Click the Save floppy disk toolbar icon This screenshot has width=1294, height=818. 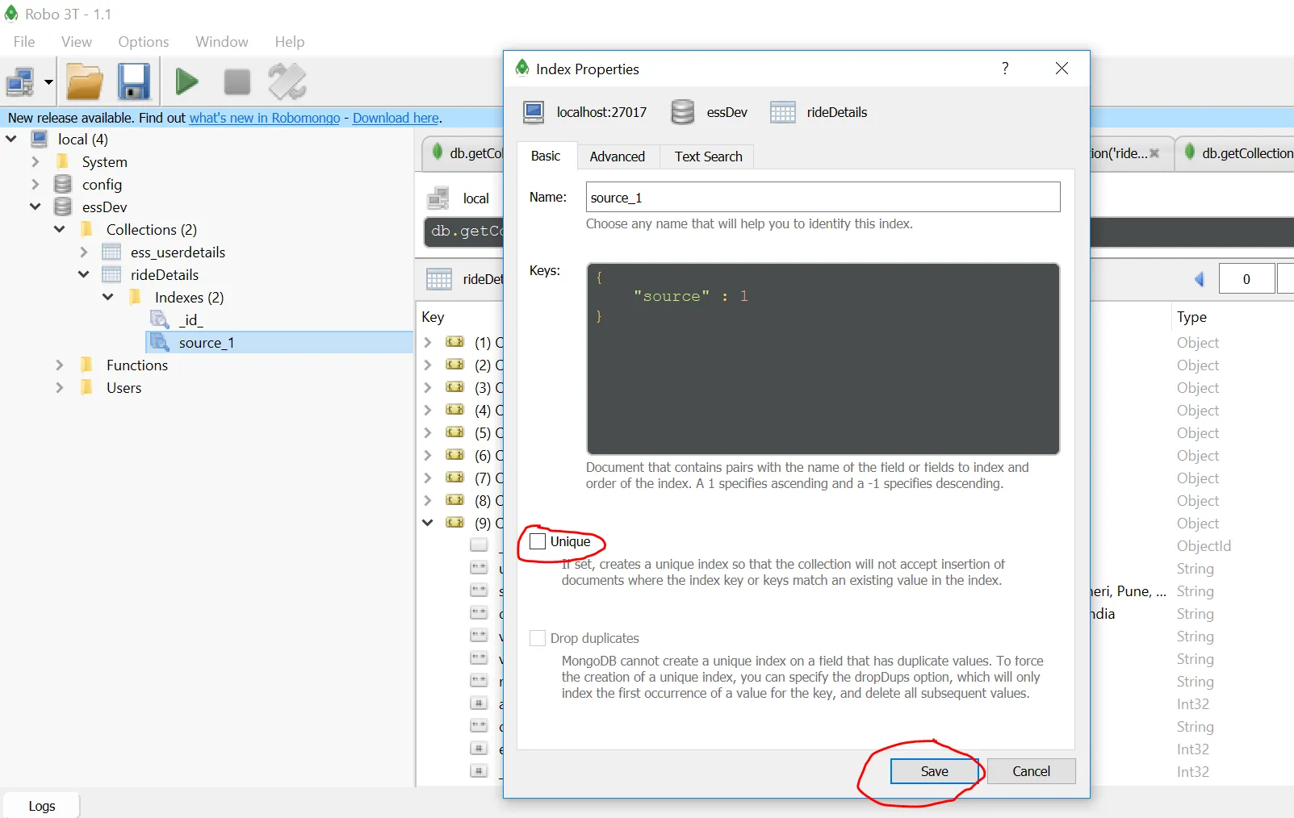click(134, 81)
